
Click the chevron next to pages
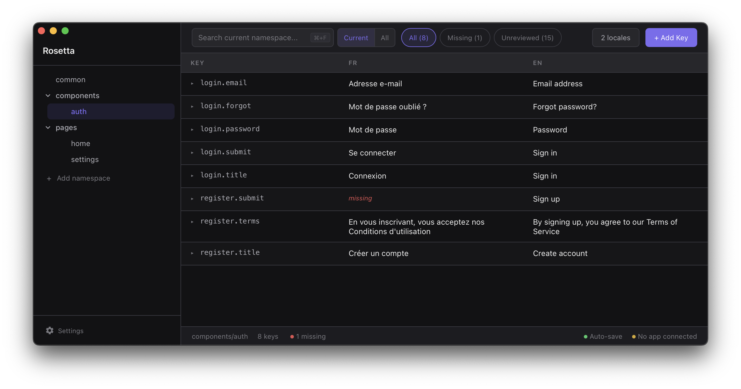tap(48, 127)
